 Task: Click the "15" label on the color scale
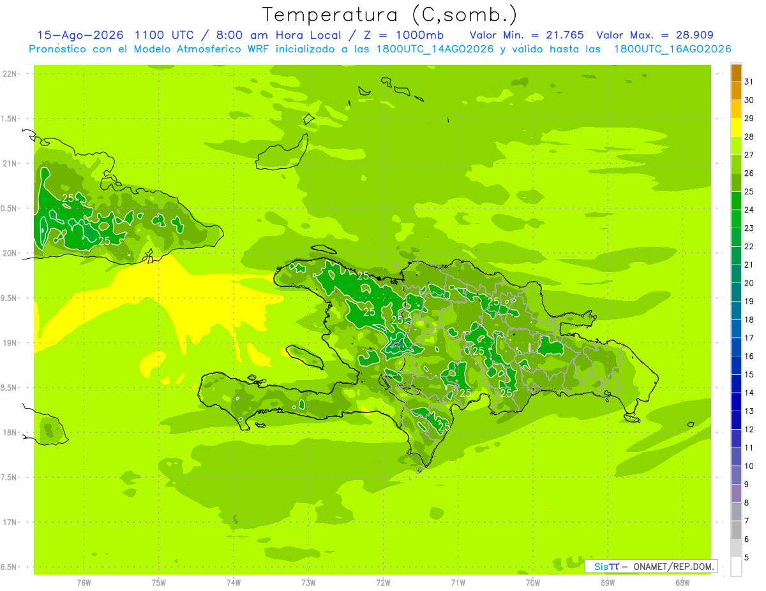pyautogui.click(x=749, y=374)
